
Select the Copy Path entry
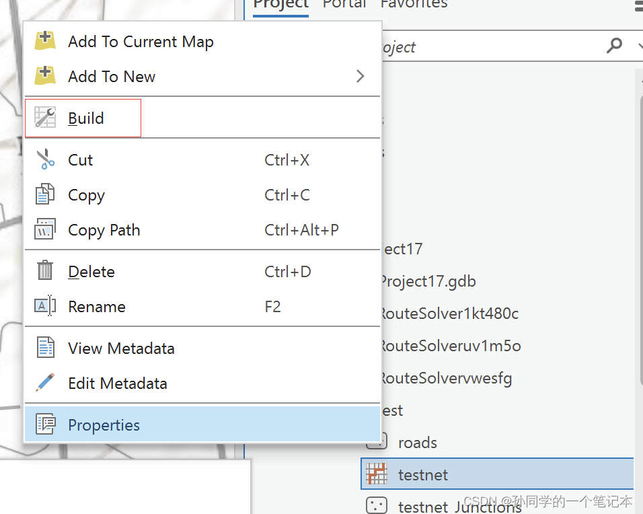point(202,229)
